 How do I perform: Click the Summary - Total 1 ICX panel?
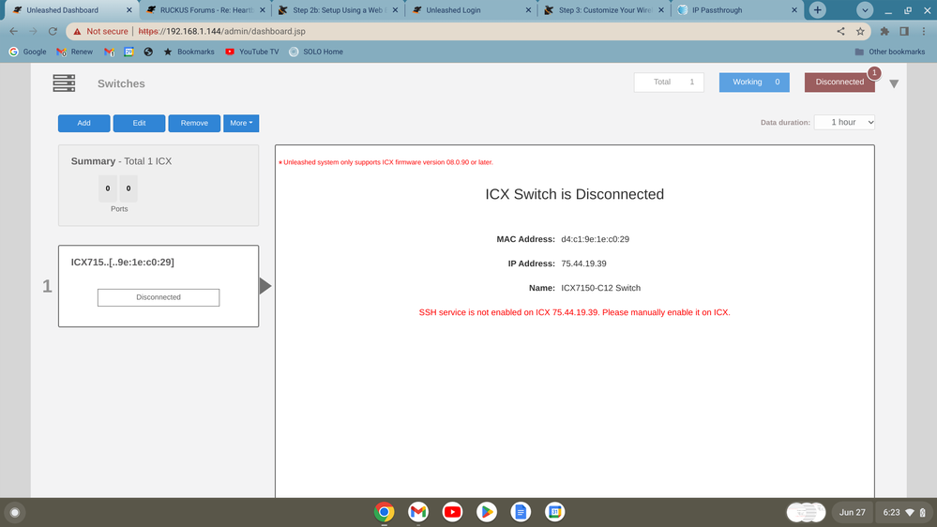159,186
